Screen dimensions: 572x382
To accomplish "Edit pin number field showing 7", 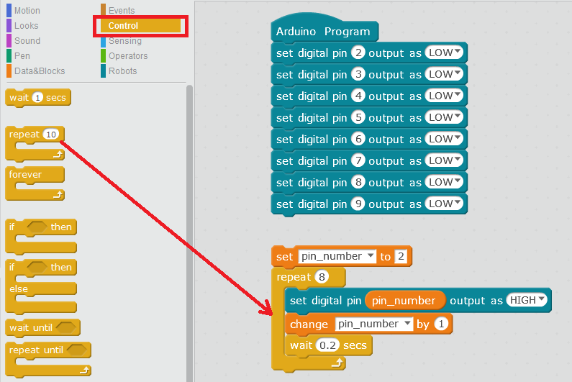I will pyautogui.click(x=358, y=160).
